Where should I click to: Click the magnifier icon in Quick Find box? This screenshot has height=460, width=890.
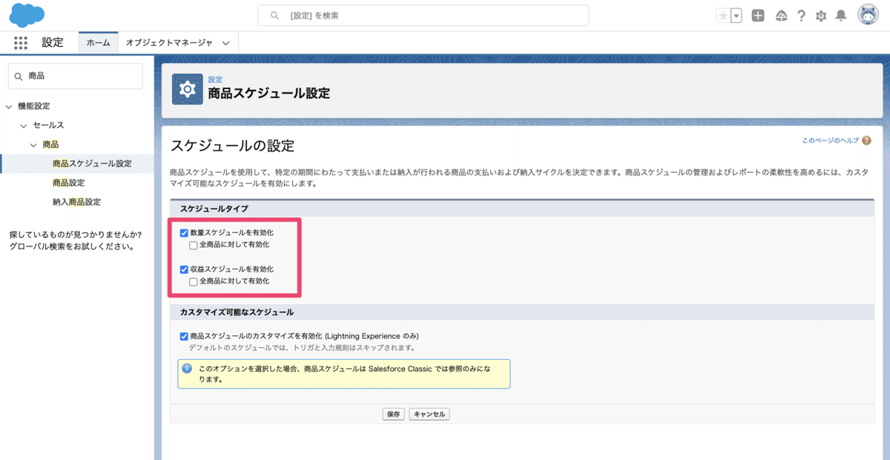tap(19, 76)
